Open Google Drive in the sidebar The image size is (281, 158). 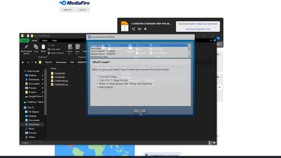coord(33,97)
